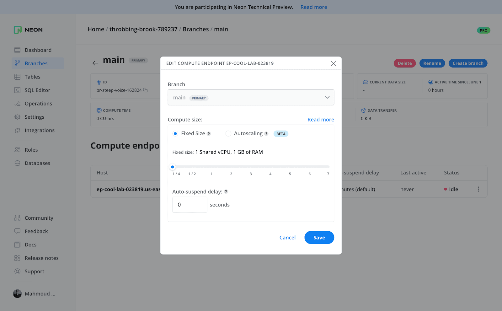Open Integrations from the sidebar
This screenshot has height=311, width=502.
(x=40, y=131)
